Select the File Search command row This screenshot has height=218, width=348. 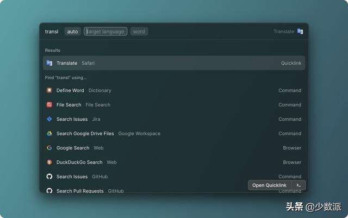(174, 105)
